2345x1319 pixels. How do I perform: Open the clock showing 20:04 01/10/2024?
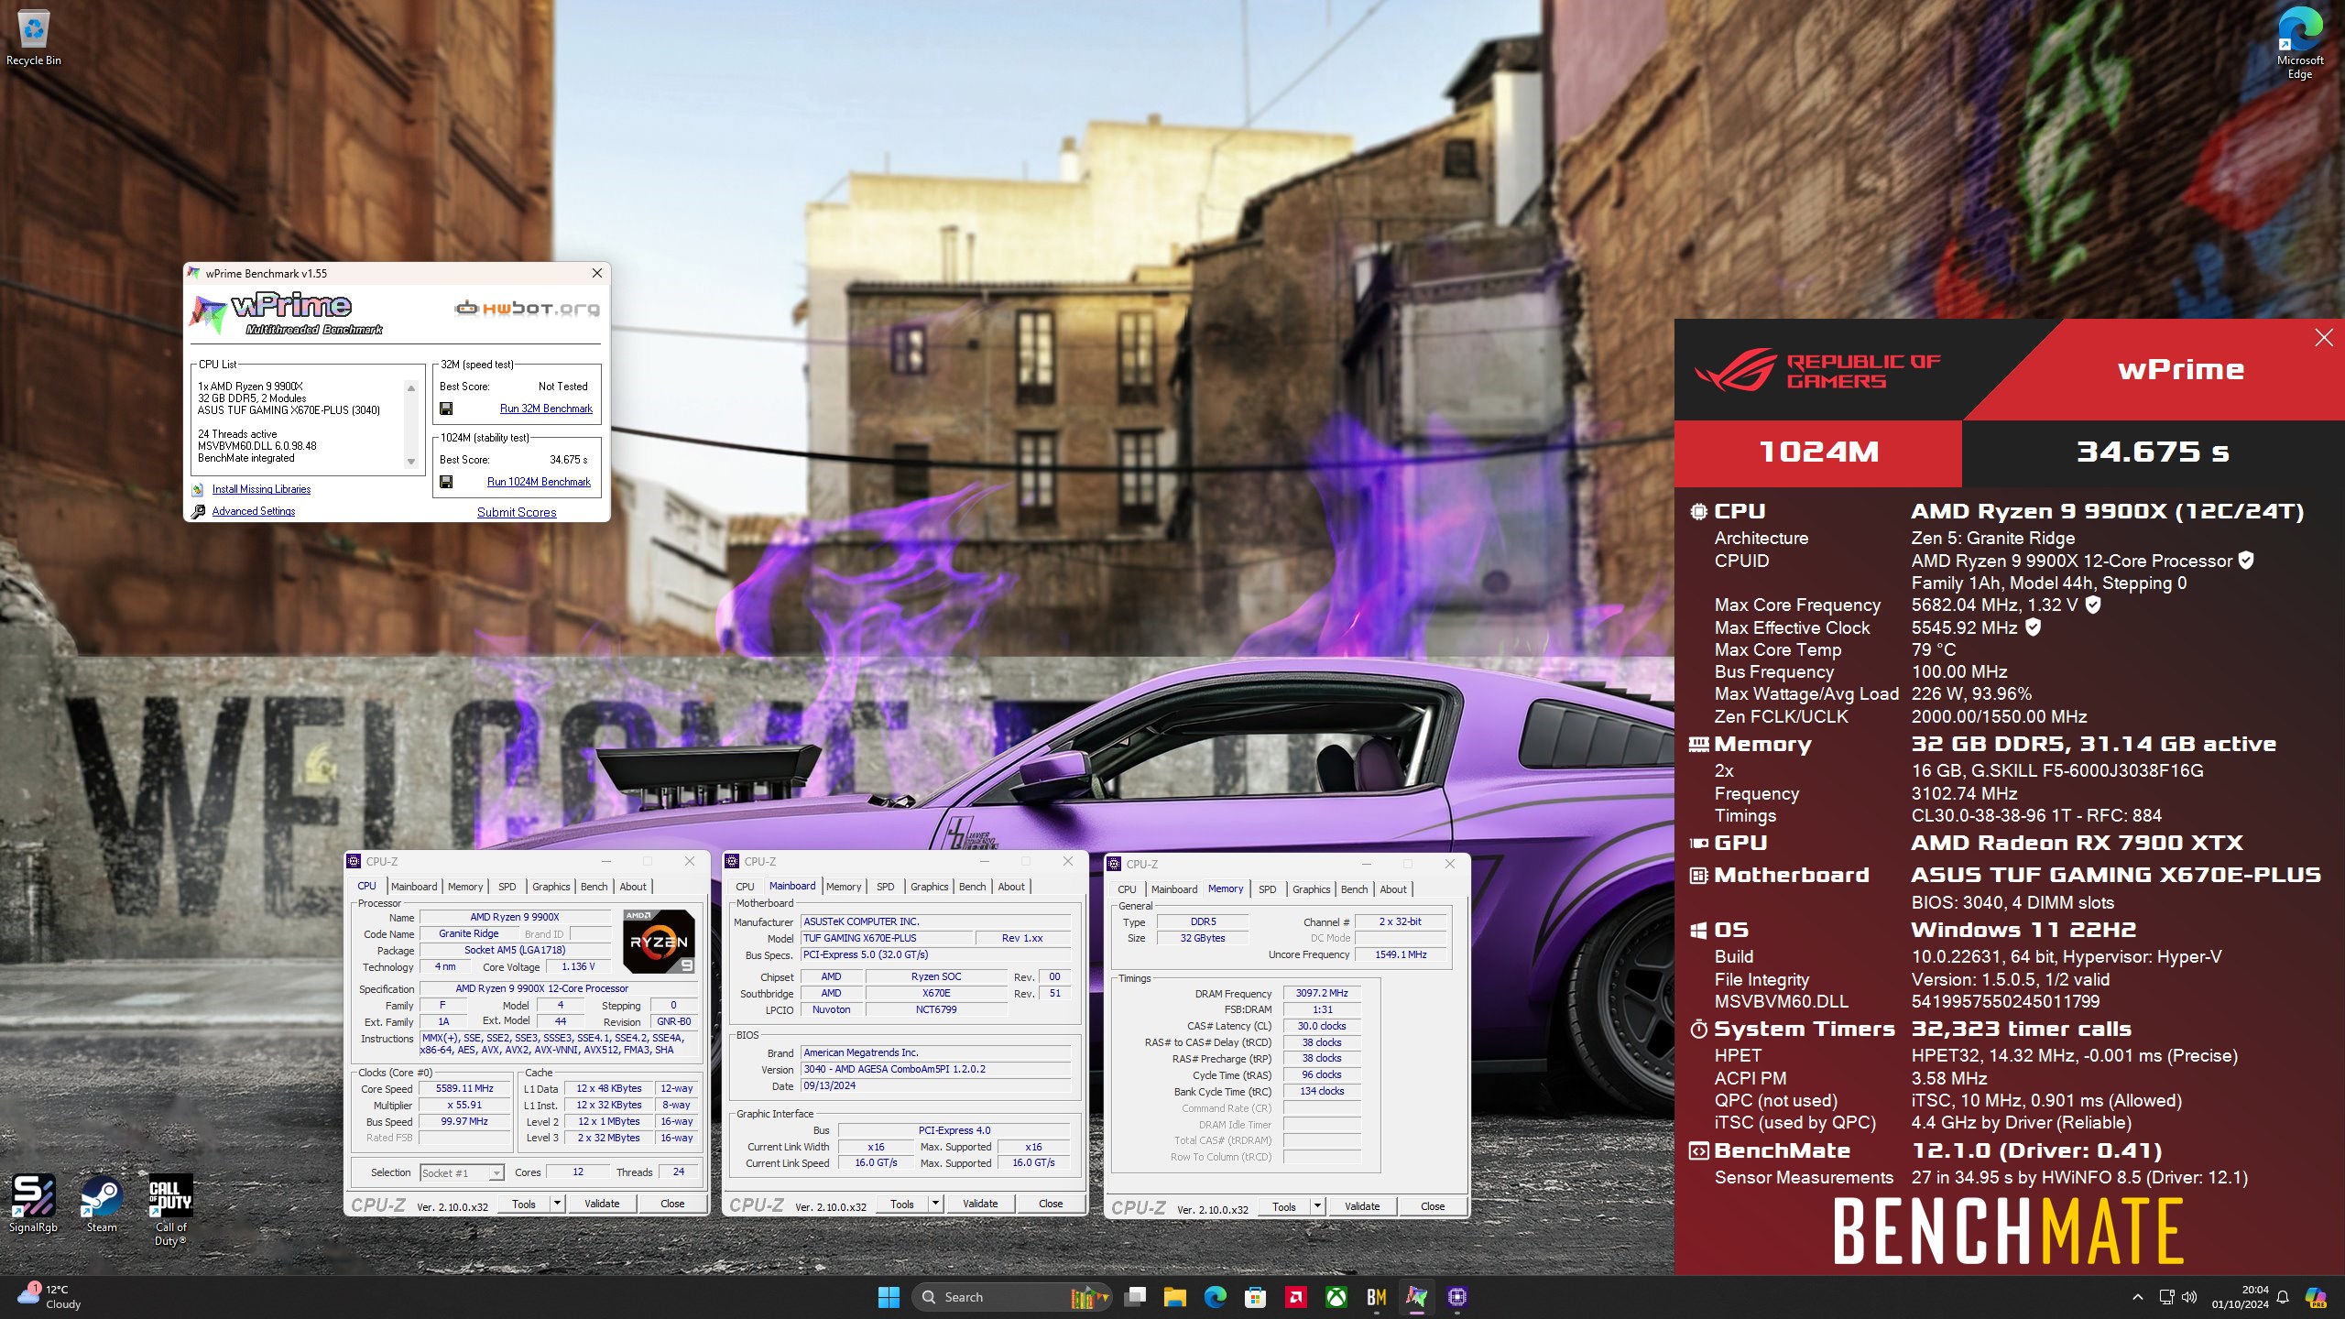2240,1297
